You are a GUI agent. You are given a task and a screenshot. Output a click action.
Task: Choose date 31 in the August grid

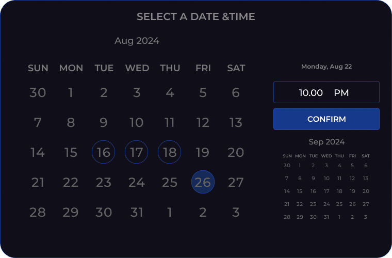pyautogui.click(x=137, y=212)
